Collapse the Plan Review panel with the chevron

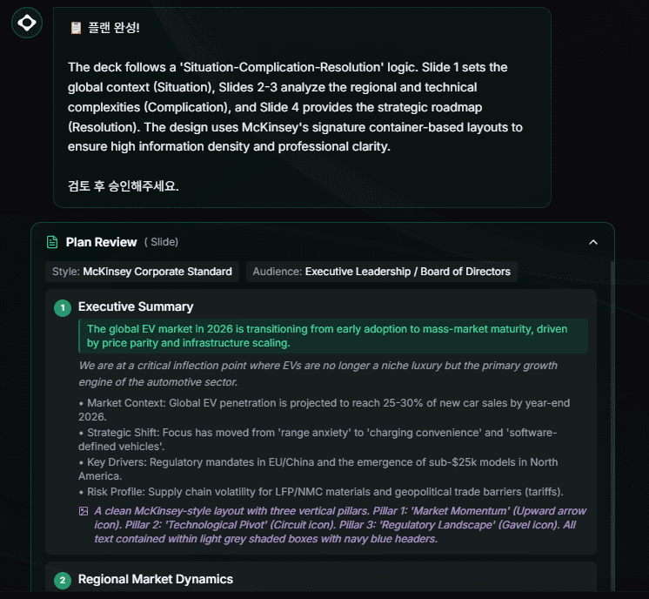click(x=593, y=242)
